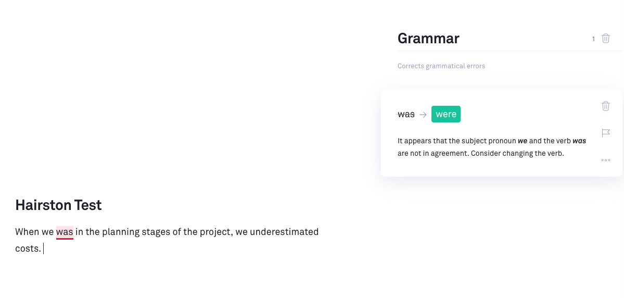The image size is (624, 298).
Task: Place cursor in the word "underestimated"
Action: [284, 232]
